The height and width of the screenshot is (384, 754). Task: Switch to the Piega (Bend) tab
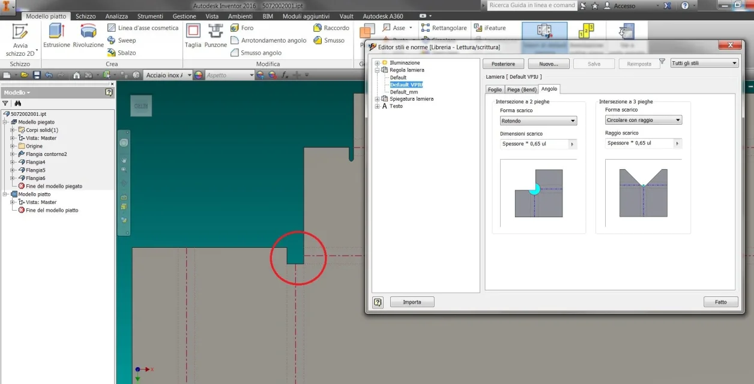point(521,89)
